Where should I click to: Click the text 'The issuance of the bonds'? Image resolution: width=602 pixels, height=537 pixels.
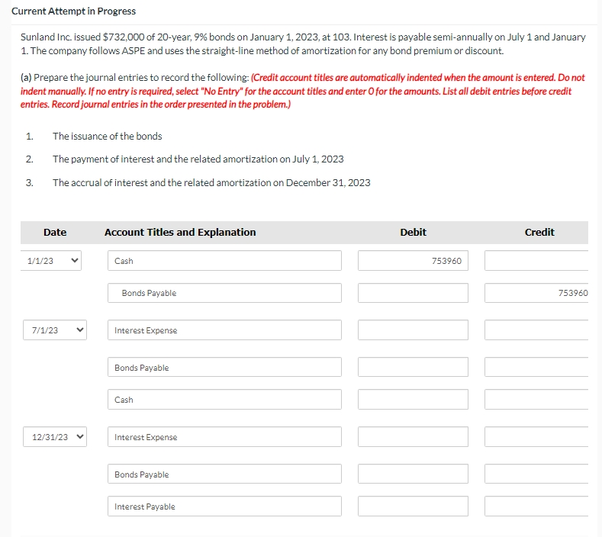[108, 137]
